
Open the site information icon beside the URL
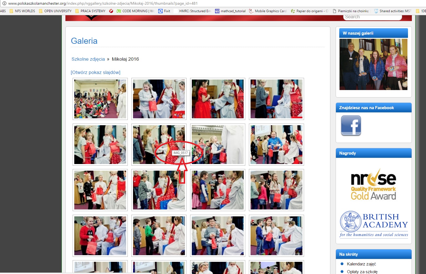(x=4, y=3)
